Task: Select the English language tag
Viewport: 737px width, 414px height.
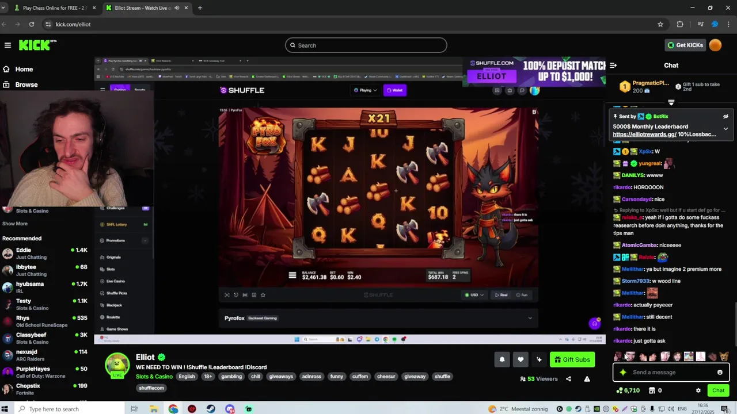Action: 187,377
